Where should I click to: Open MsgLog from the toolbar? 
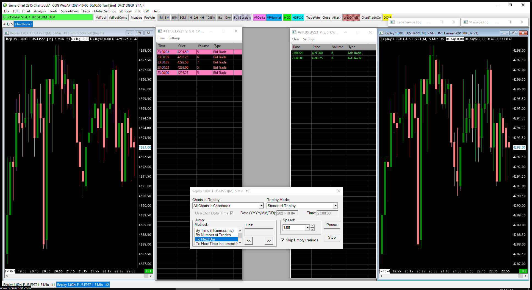point(136,18)
